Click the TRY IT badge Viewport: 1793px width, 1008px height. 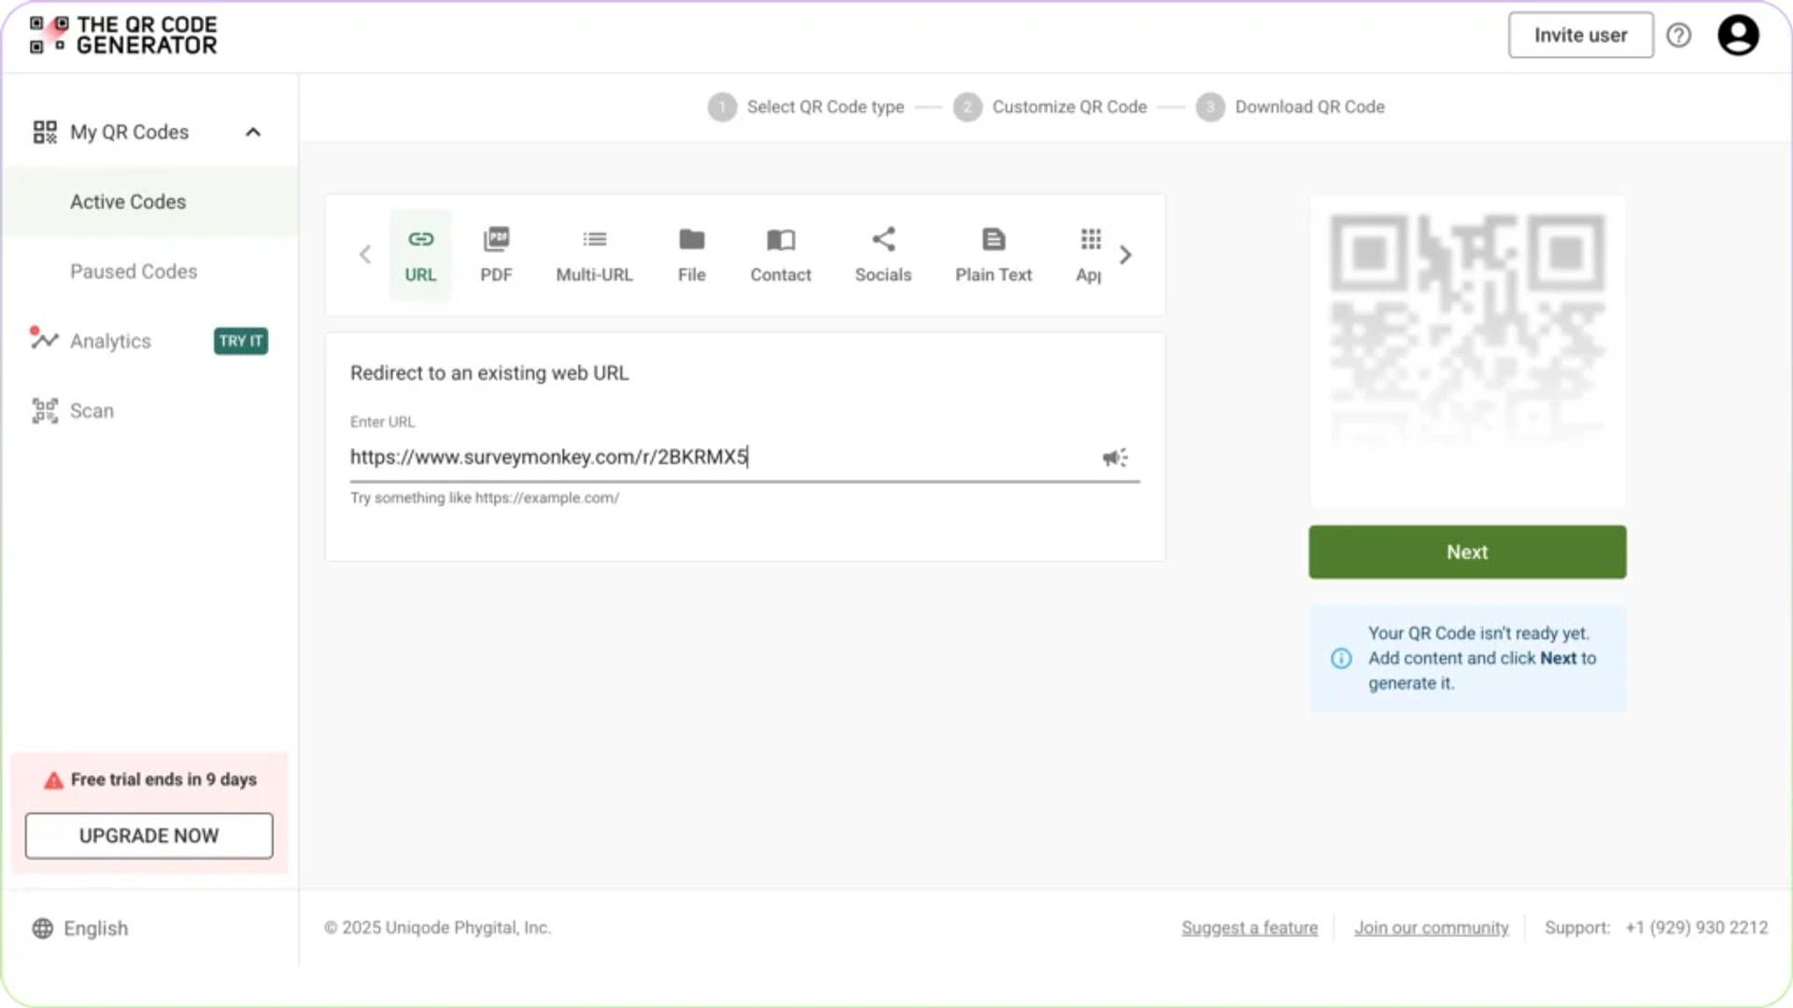pyautogui.click(x=241, y=342)
